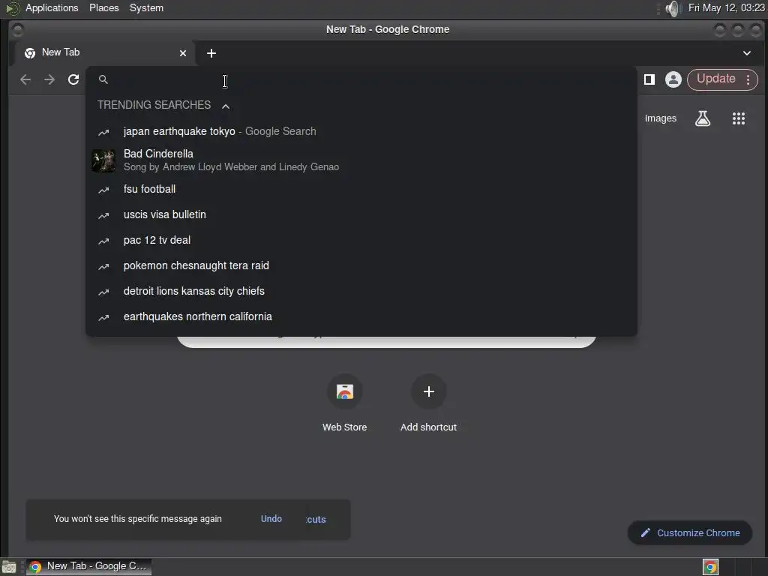
Task: Click the trending icon beside uscis visa bulletin
Action: pyautogui.click(x=103, y=215)
